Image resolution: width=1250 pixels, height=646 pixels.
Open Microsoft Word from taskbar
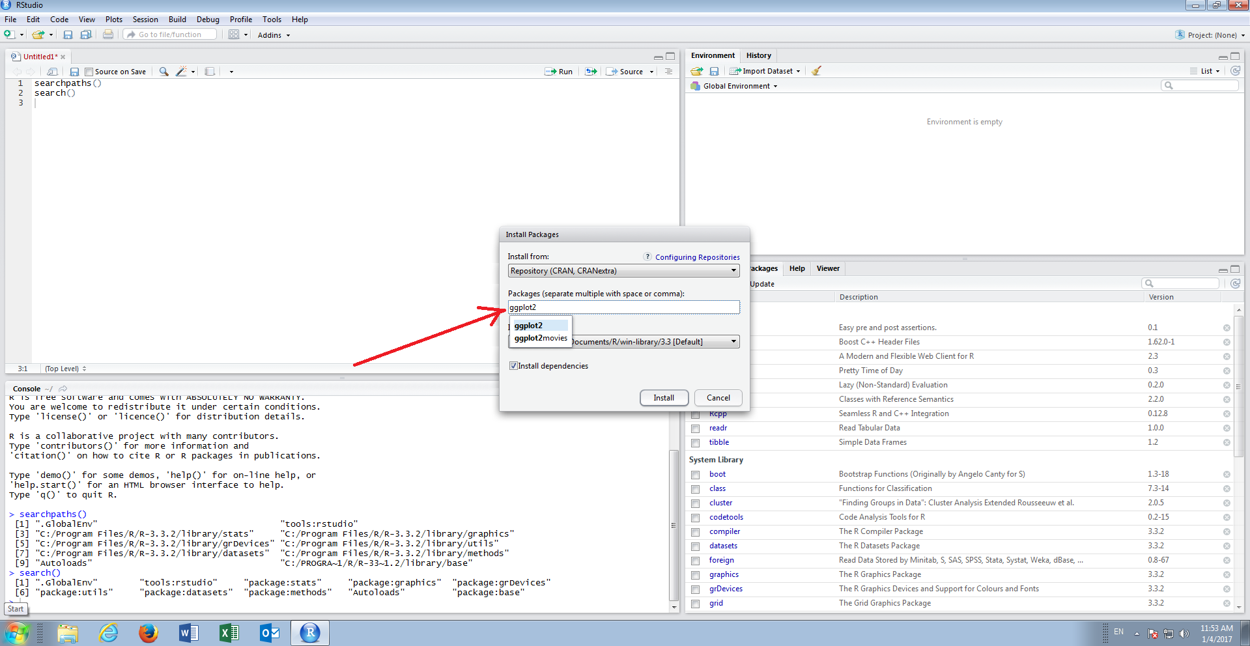tap(189, 632)
